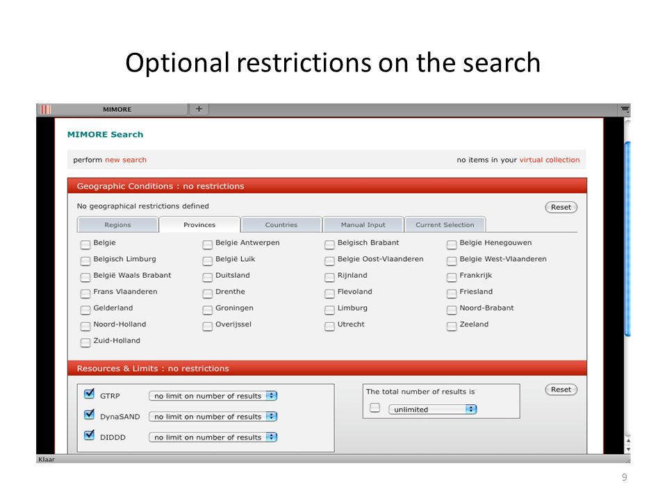667x500 pixels.
Task: Click the MIMORE Search heading
Action: (x=106, y=134)
